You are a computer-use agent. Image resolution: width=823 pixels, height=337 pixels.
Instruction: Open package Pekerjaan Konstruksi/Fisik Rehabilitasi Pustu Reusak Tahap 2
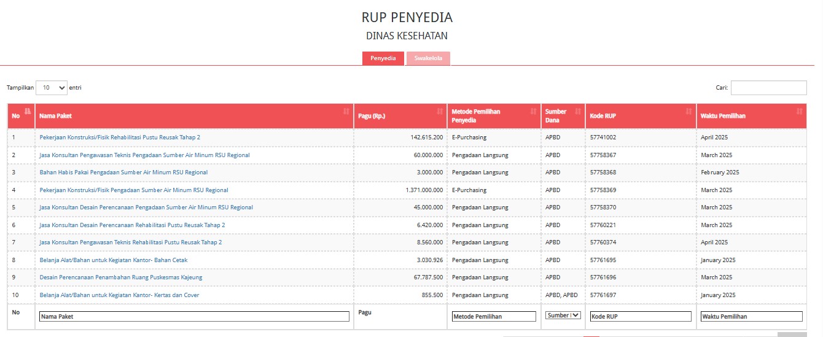pyautogui.click(x=120, y=138)
